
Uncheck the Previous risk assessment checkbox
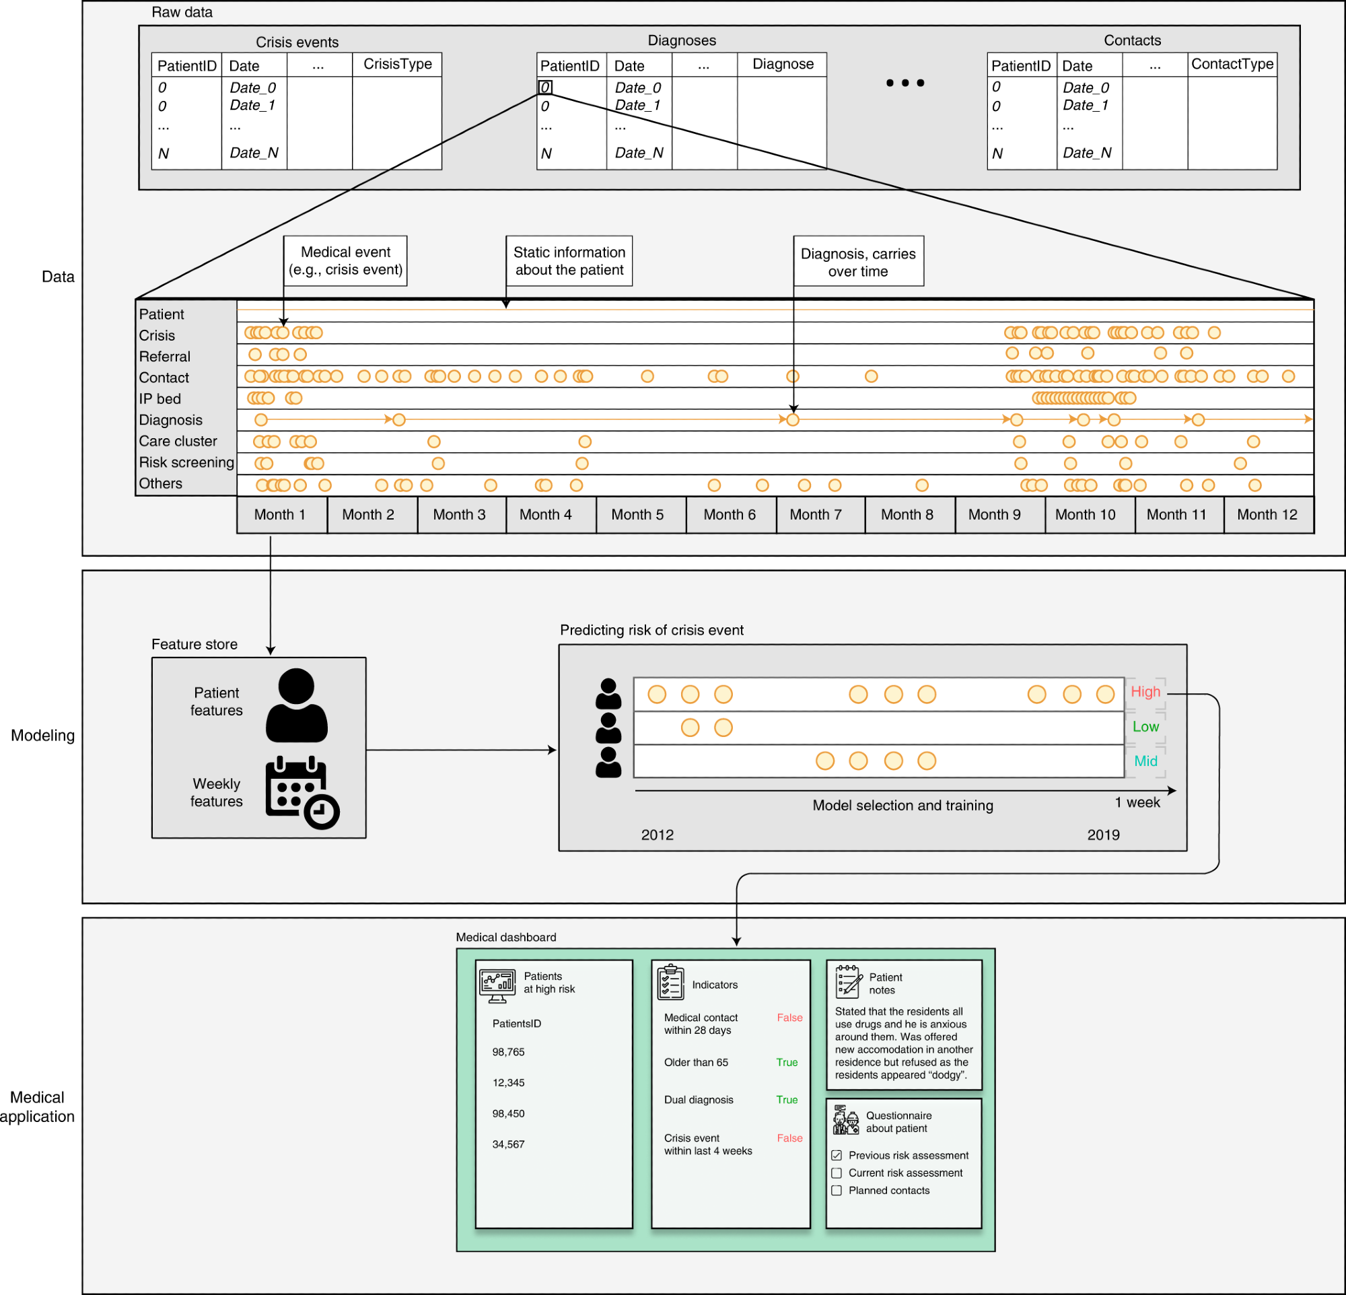[837, 1155]
